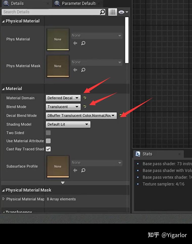
Task: Click the Parameter Defaults tab info icon
Action: [57, 3]
